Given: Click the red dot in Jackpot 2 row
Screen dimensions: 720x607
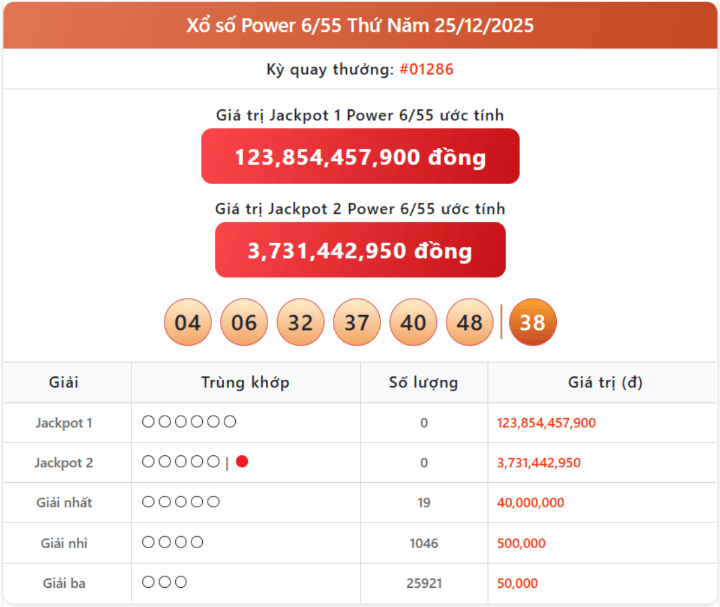Looking at the screenshot, I should (x=242, y=462).
